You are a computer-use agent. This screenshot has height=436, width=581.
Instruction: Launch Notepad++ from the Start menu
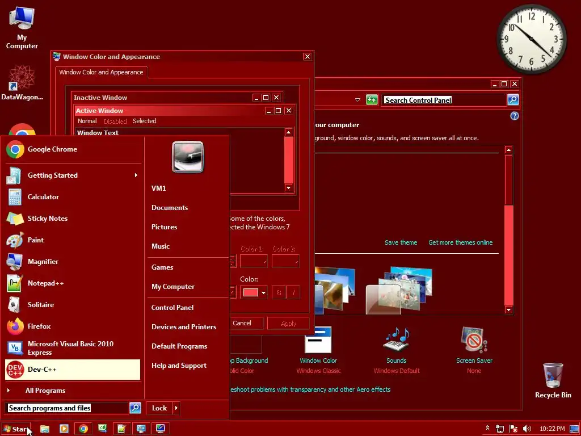73,283
